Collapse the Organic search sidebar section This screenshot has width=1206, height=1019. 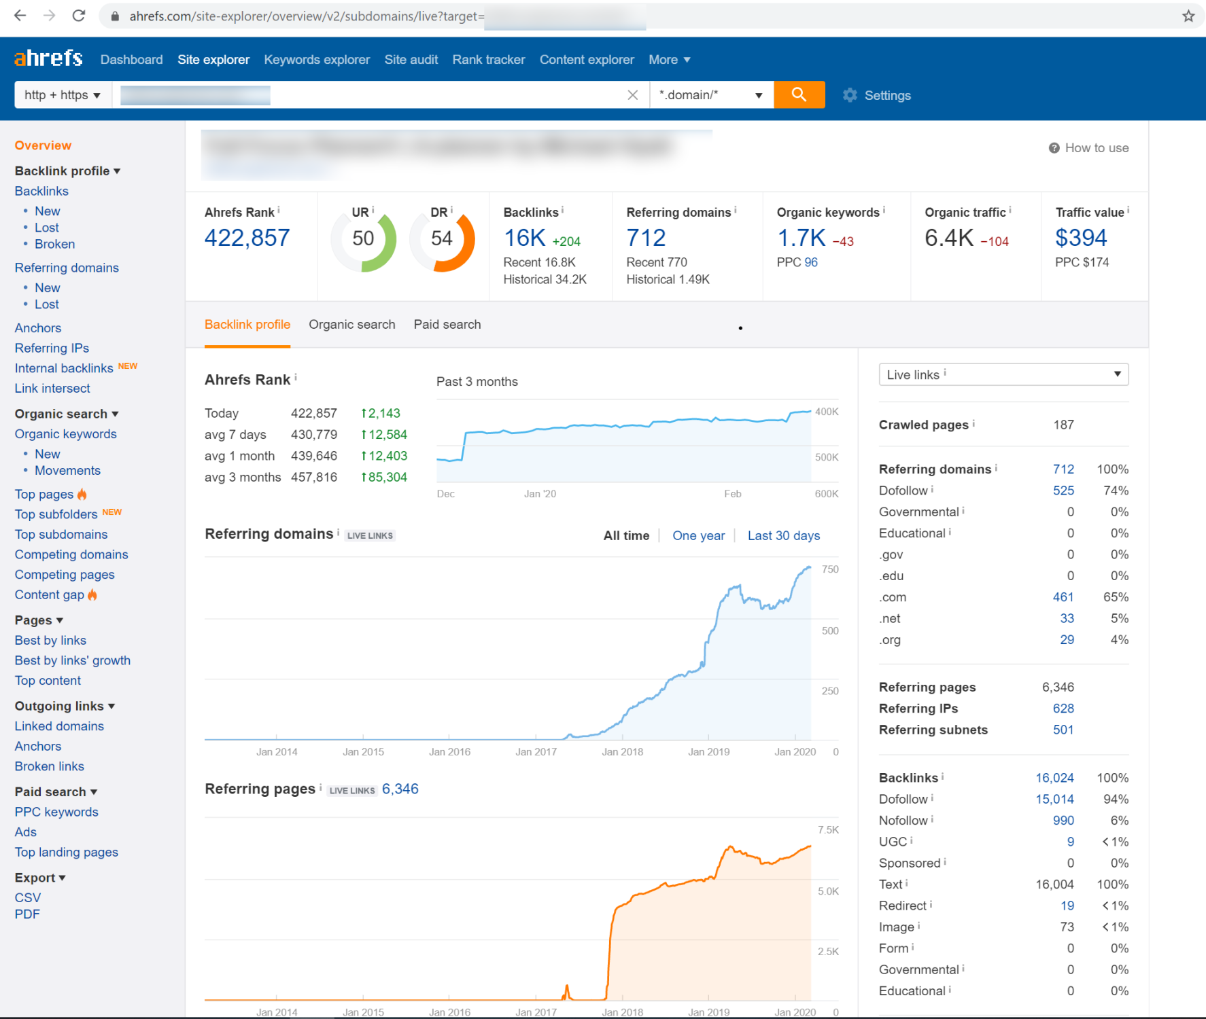pyautogui.click(x=67, y=414)
